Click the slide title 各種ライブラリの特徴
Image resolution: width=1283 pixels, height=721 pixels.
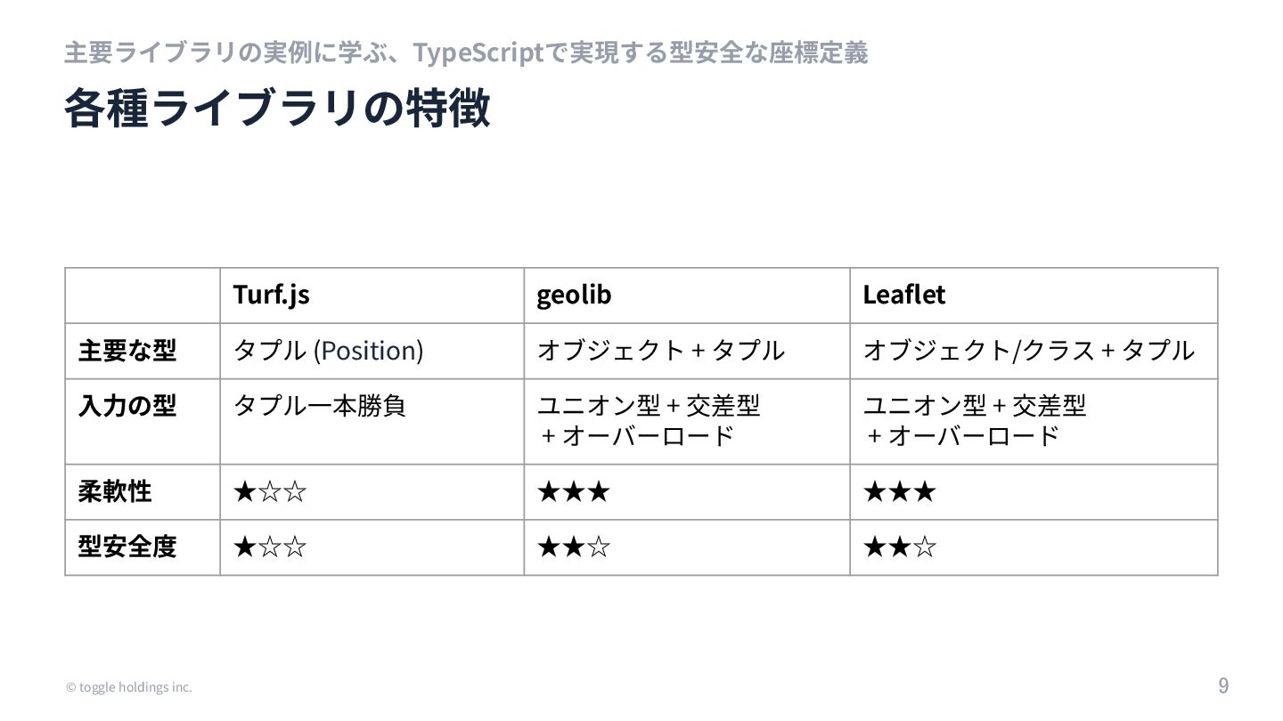pos(277,109)
